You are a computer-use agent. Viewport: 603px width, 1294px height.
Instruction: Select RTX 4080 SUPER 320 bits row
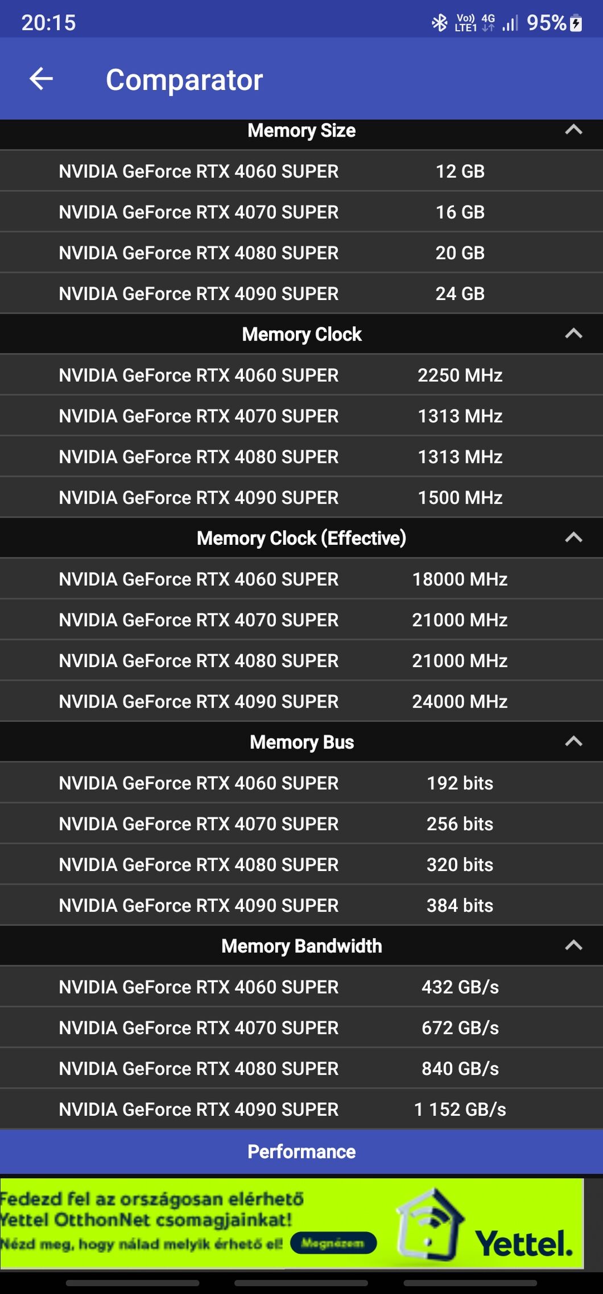point(301,865)
